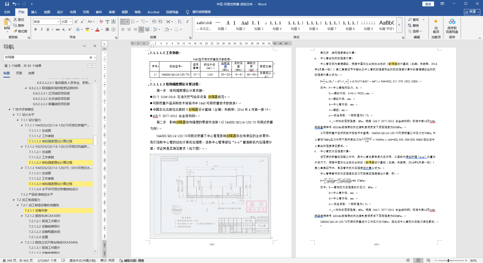Click the Copy (复制) button
The width and height of the screenshot is (483, 263).
tap(19, 25)
